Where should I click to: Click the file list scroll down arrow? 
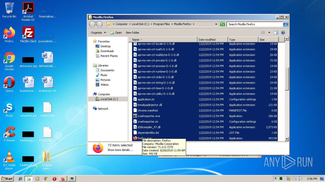pyautogui.click(x=287, y=139)
